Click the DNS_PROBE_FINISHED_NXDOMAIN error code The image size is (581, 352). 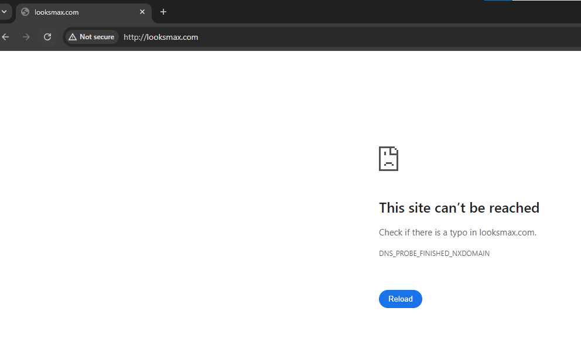[x=434, y=254]
